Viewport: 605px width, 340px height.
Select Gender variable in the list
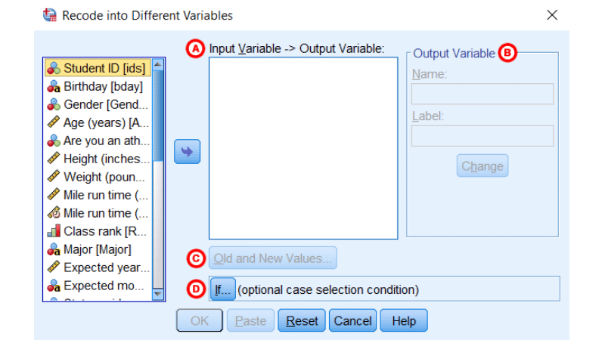pyautogui.click(x=98, y=104)
